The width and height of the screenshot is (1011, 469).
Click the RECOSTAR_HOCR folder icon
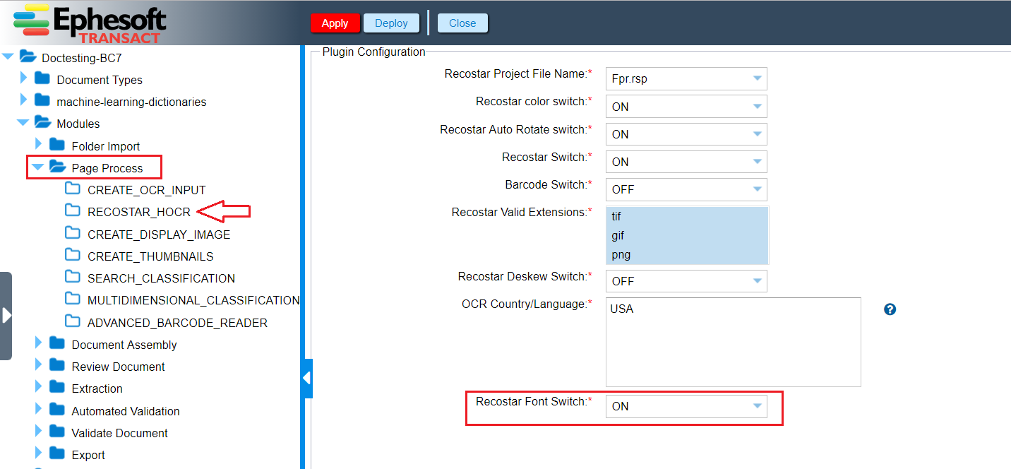tap(73, 210)
